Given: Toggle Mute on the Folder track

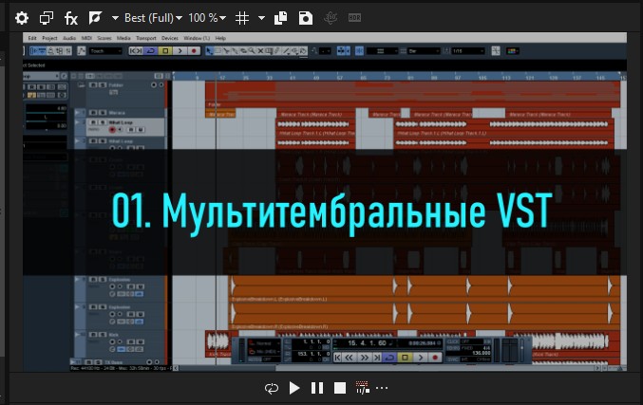Looking at the screenshot, I should [93, 85].
